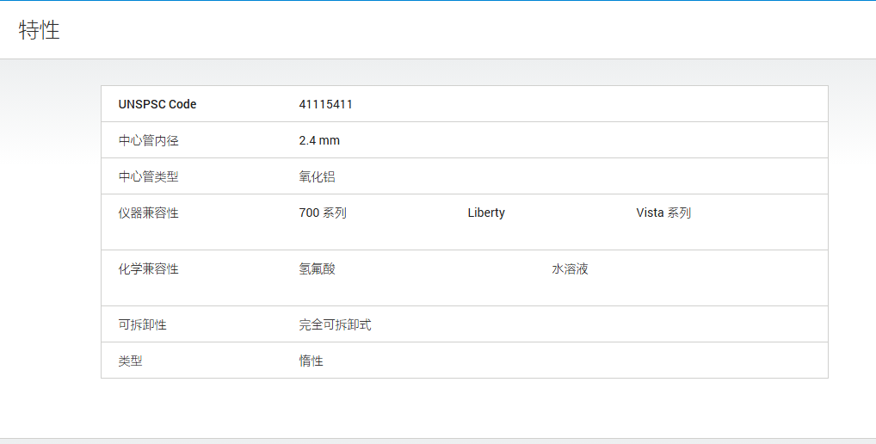Click the 特性 section heading
This screenshot has width=876, height=444.
[x=39, y=30]
